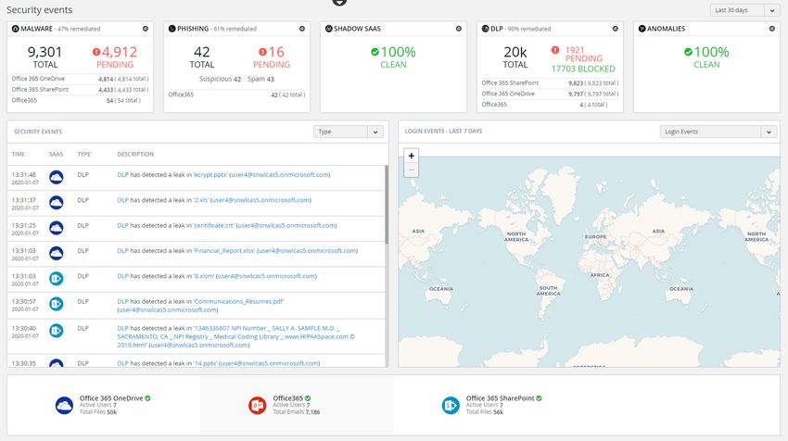
Task: Click the Office 365 SharePoint footer label
Action: 500,398
